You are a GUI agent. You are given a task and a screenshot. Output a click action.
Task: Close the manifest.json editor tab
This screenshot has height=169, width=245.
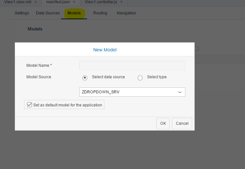tap(74, 2)
